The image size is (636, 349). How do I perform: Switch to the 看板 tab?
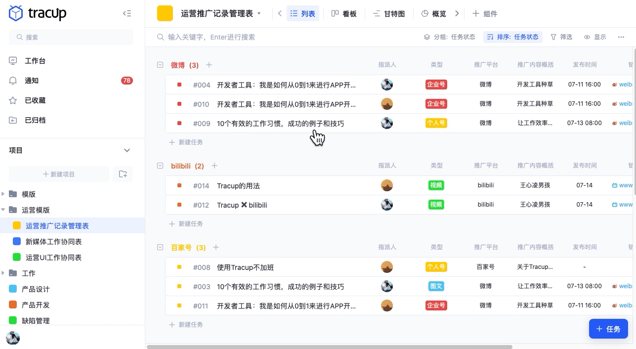pos(344,13)
